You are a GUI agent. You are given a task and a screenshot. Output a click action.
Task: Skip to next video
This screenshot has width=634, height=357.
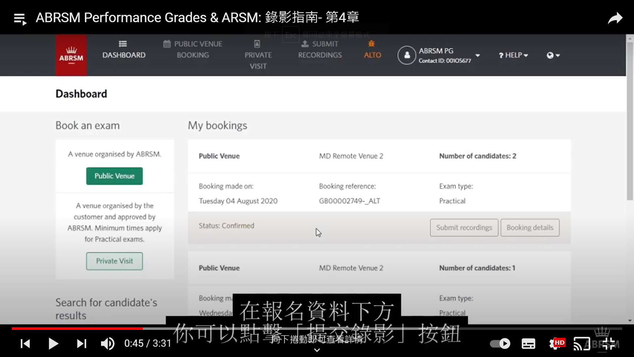[82, 344]
